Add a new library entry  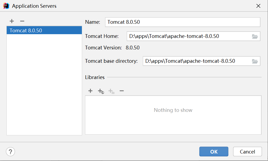(90, 91)
